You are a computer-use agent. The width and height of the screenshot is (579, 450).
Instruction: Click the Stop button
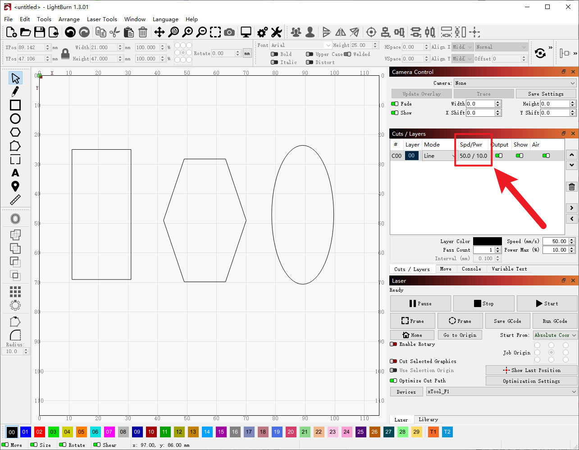point(483,303)
